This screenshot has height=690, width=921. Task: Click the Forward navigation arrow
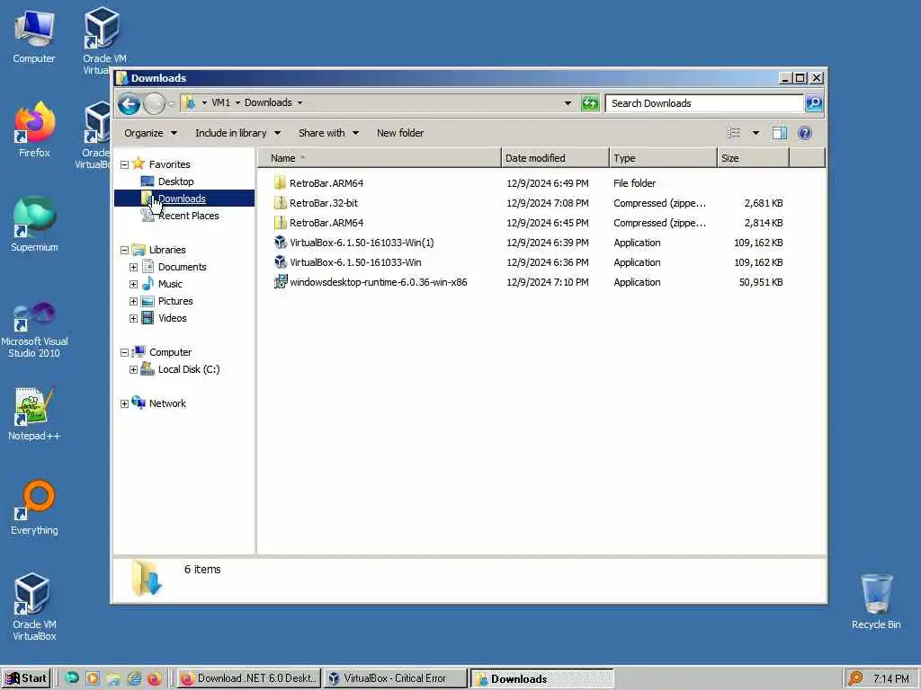point(154,104)
